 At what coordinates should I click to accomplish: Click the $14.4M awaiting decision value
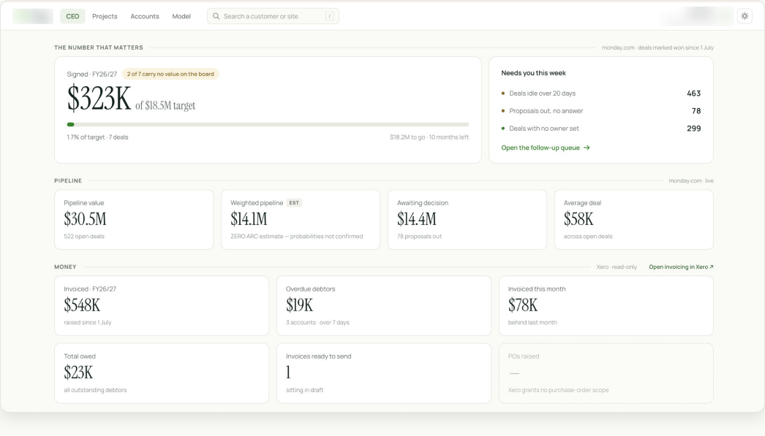417,219
